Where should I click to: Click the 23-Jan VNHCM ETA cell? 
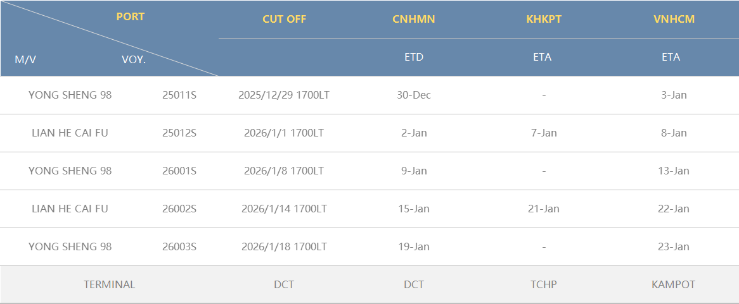point(674,246)
